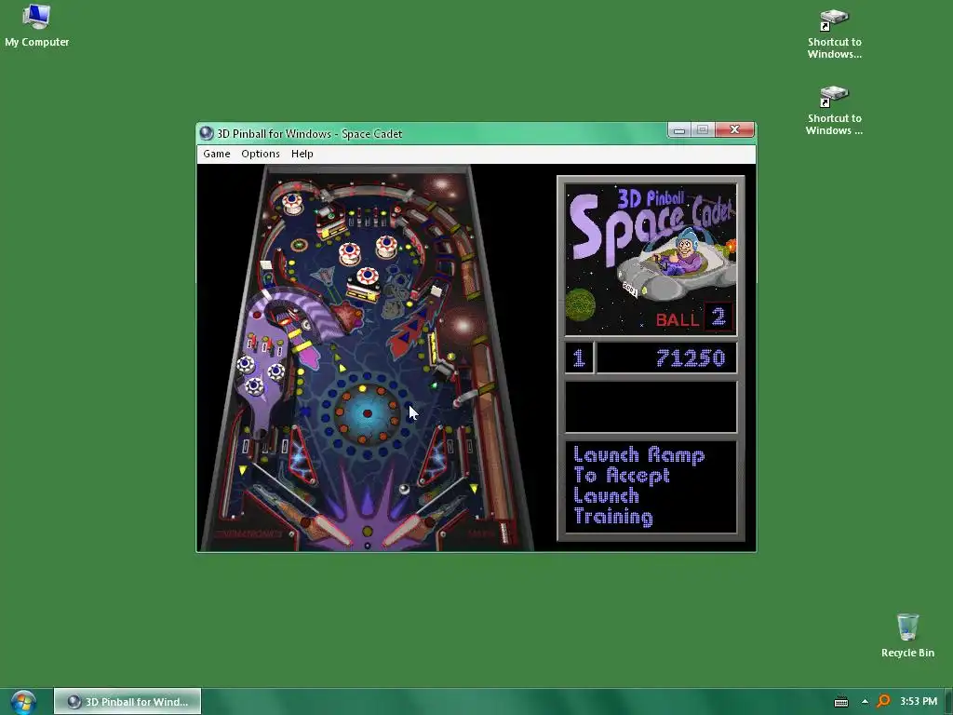Open the Options menu
Image resolution: width=953 pixels, height=715 pixels.
(261, 154)
